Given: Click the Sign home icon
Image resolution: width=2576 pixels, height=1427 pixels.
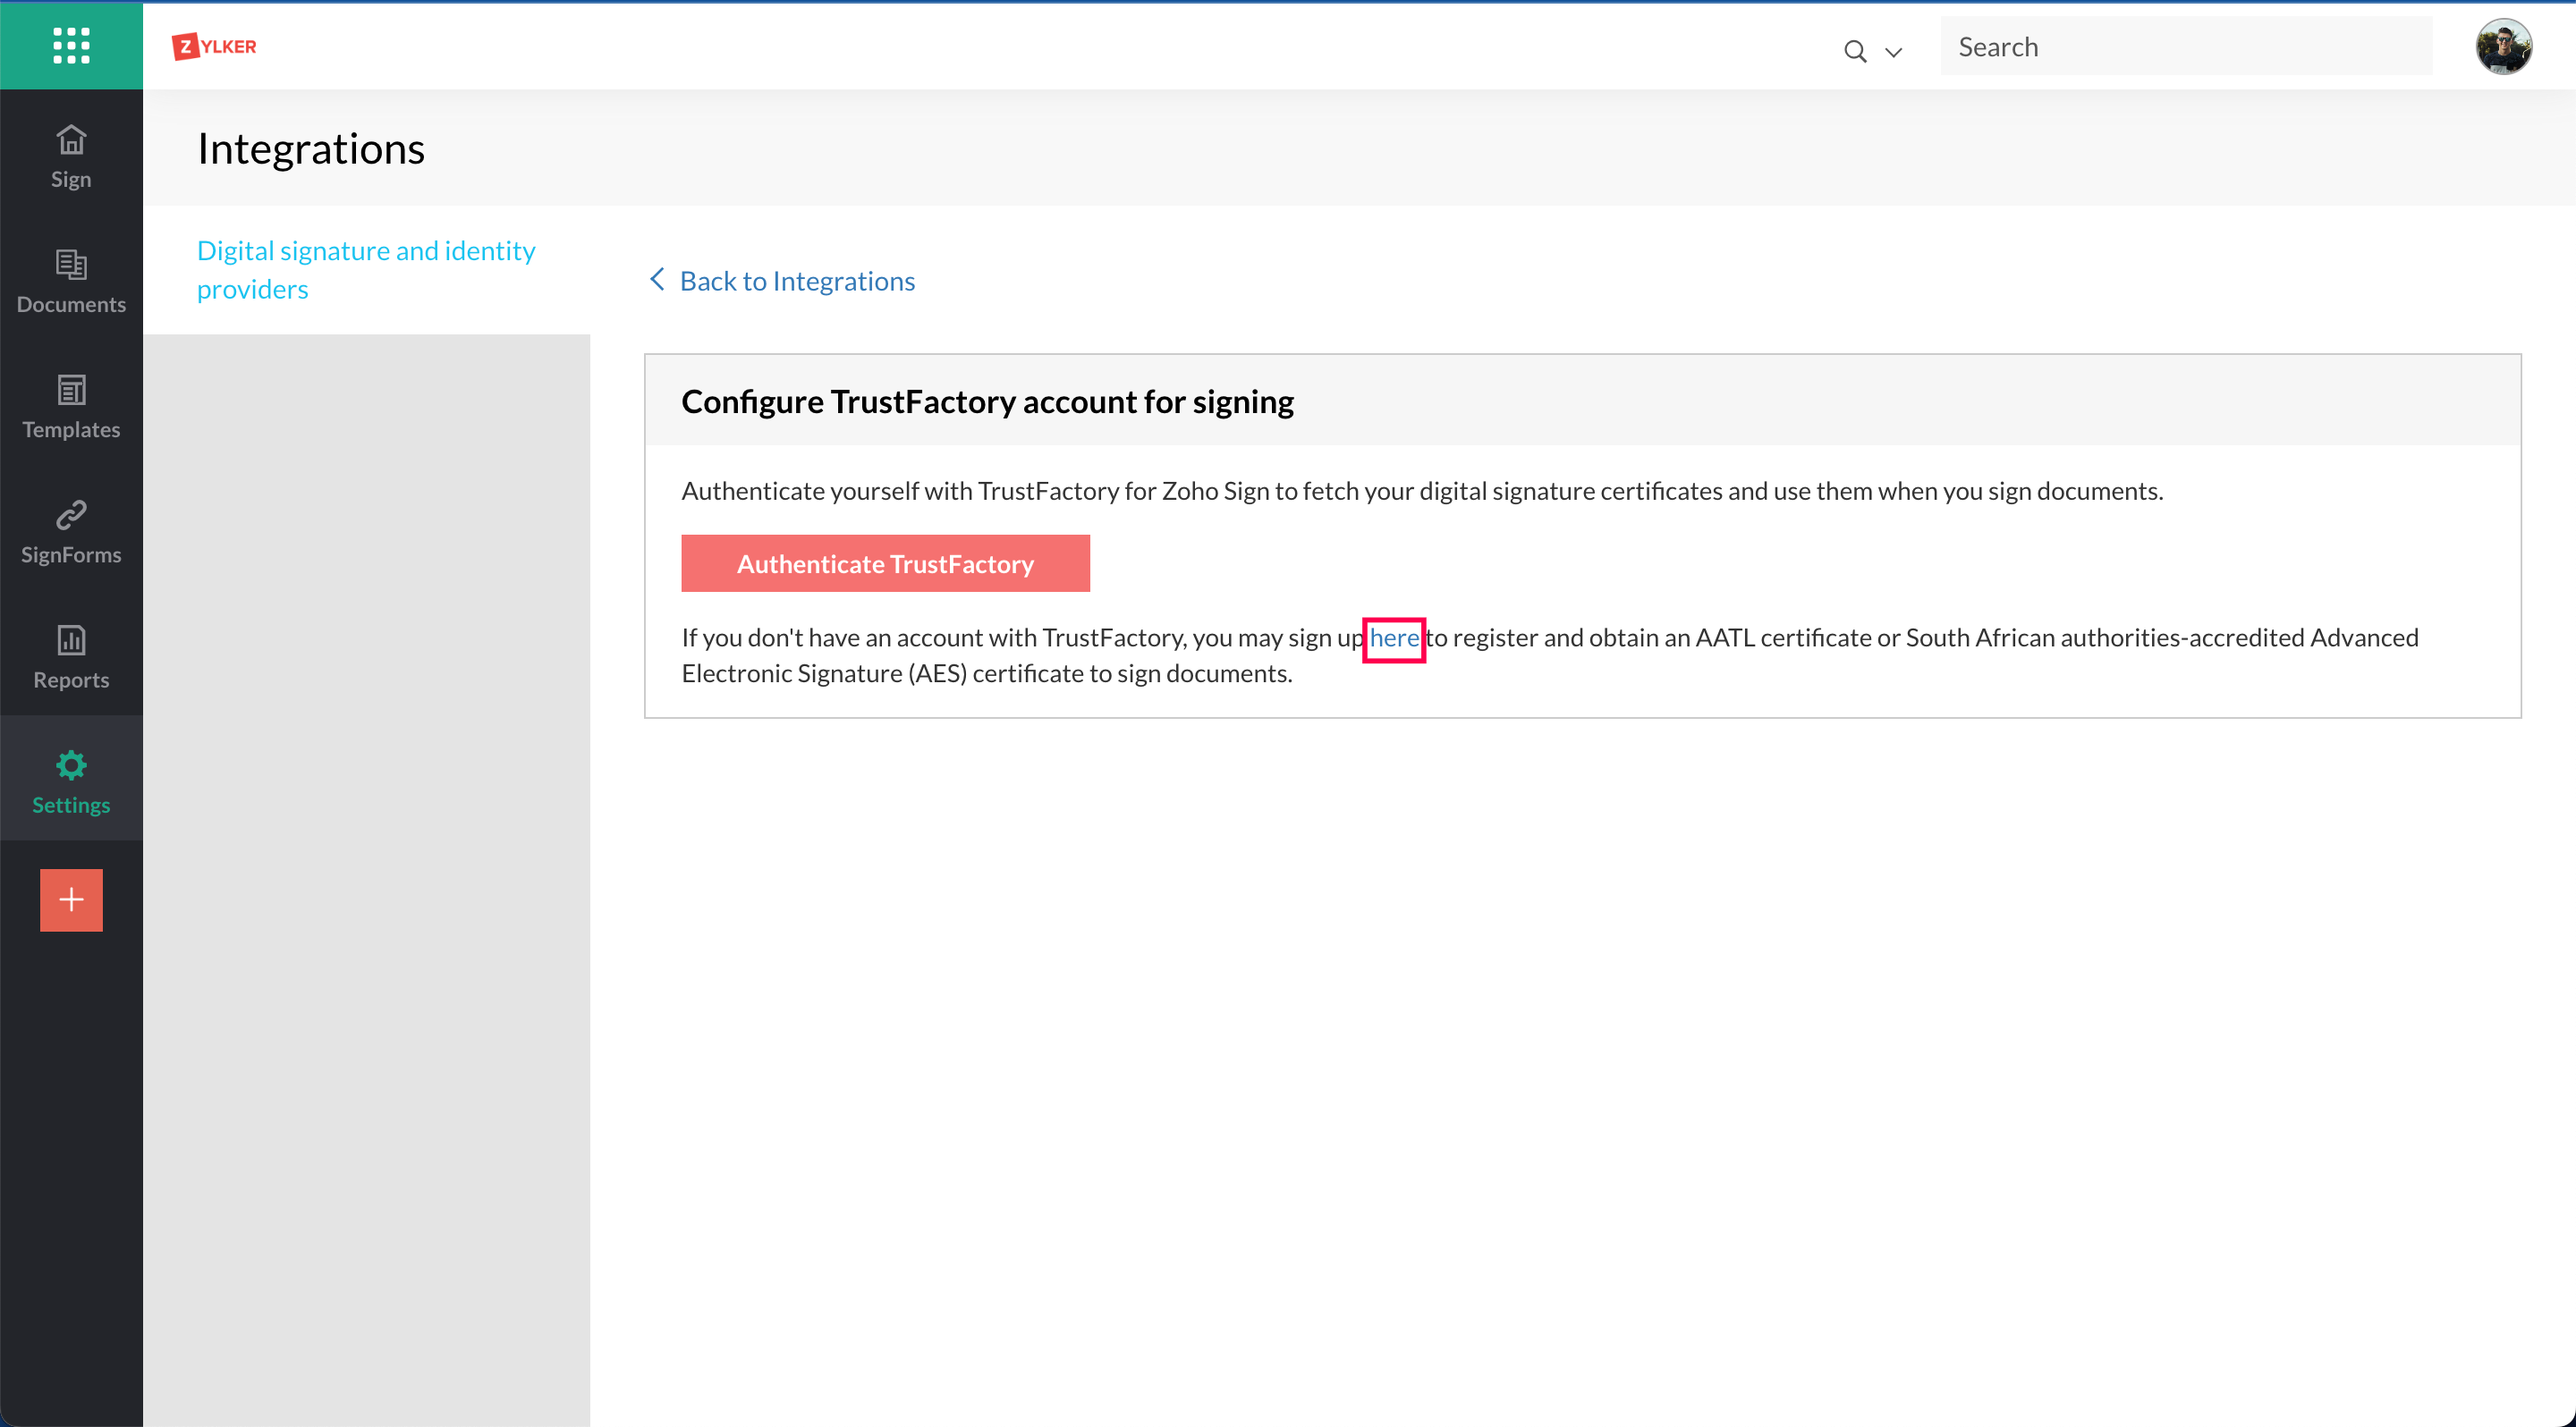Looking at the screenshot, I should point(71,139).
